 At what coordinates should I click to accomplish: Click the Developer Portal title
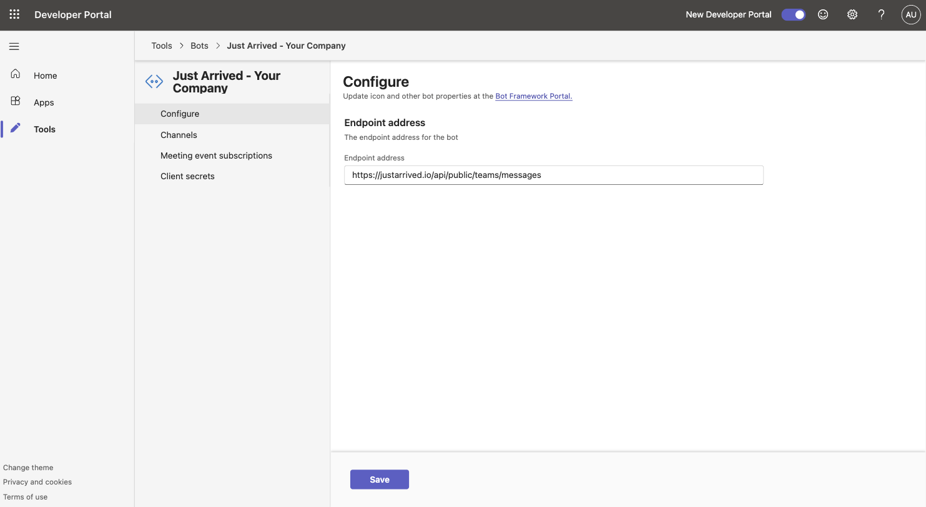[x=73, y=14]
